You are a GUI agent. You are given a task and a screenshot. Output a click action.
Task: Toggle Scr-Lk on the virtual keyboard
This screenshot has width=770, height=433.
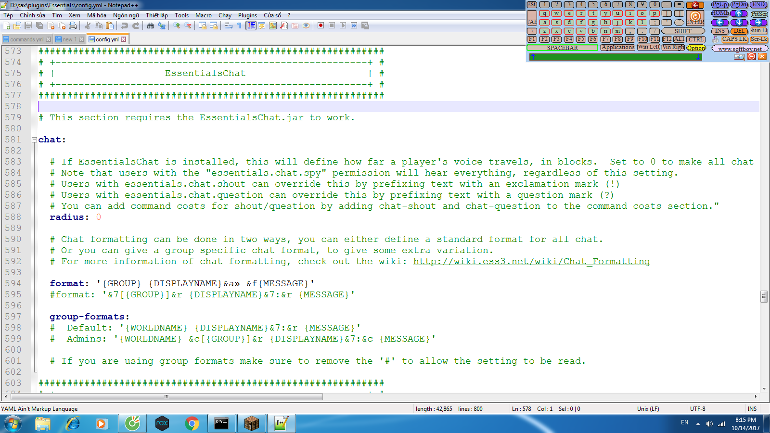759,39
